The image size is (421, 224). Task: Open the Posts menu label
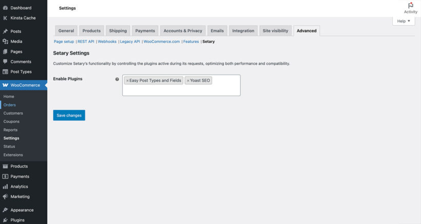click(x=16, y=31)
